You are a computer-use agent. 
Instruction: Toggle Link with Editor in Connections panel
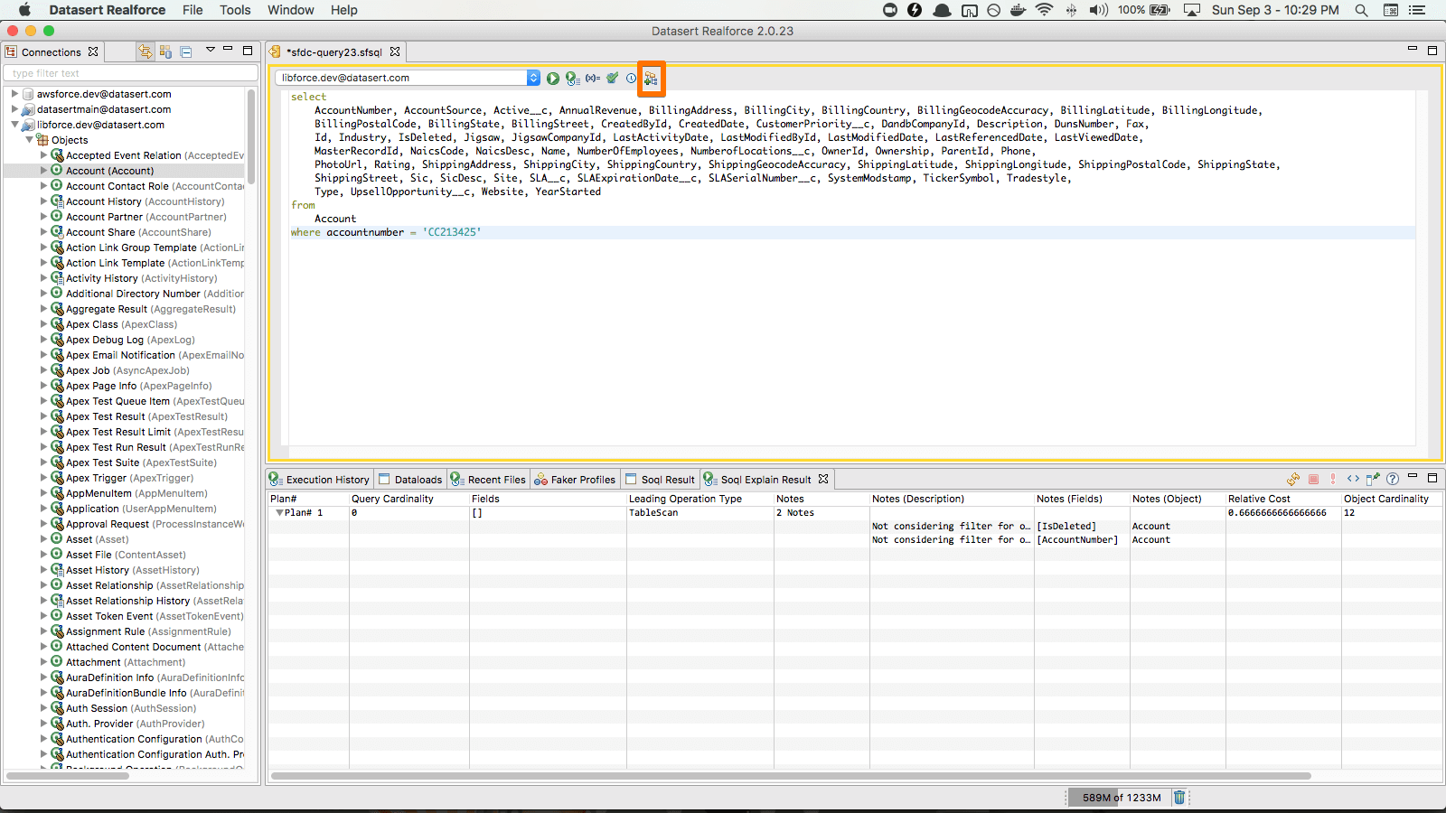[145, 52]
